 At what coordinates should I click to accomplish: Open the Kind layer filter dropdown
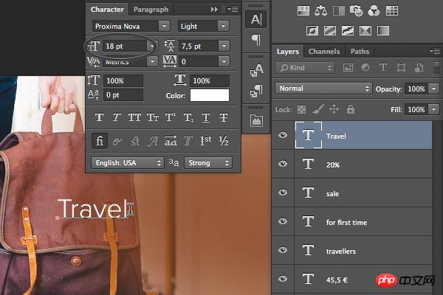coord(305,67)
